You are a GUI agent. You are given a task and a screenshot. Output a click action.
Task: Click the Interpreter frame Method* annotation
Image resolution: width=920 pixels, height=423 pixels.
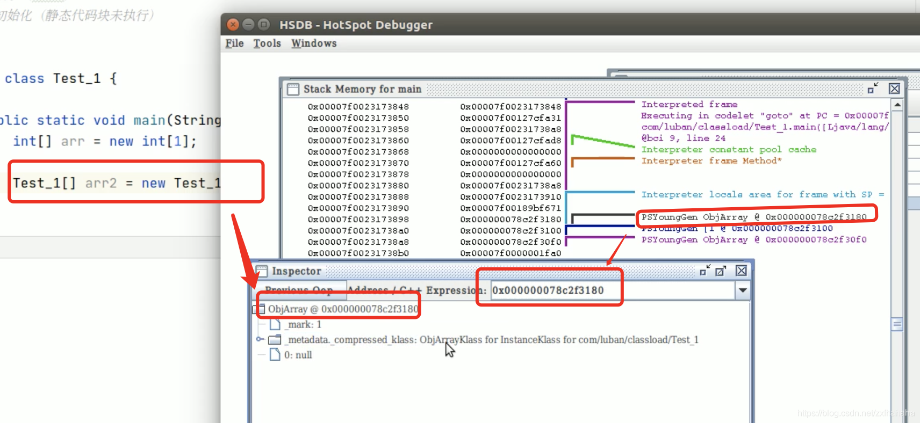tap(711, 161)
